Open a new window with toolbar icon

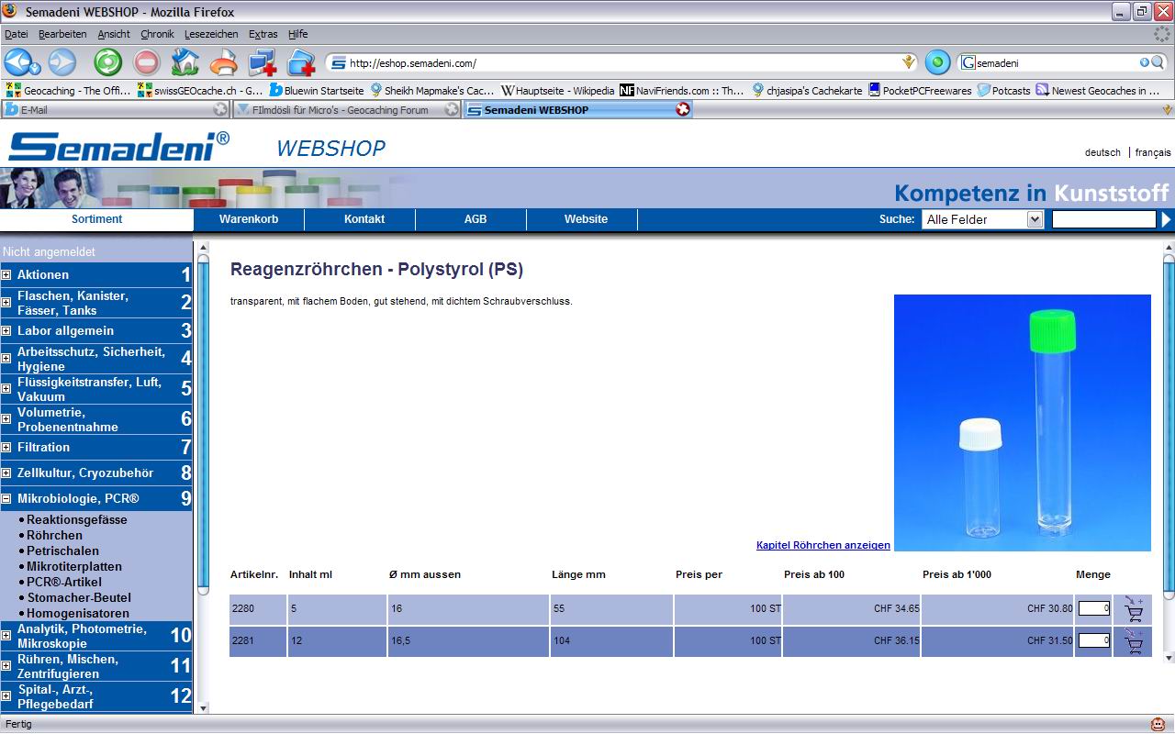tap(263, 62)
